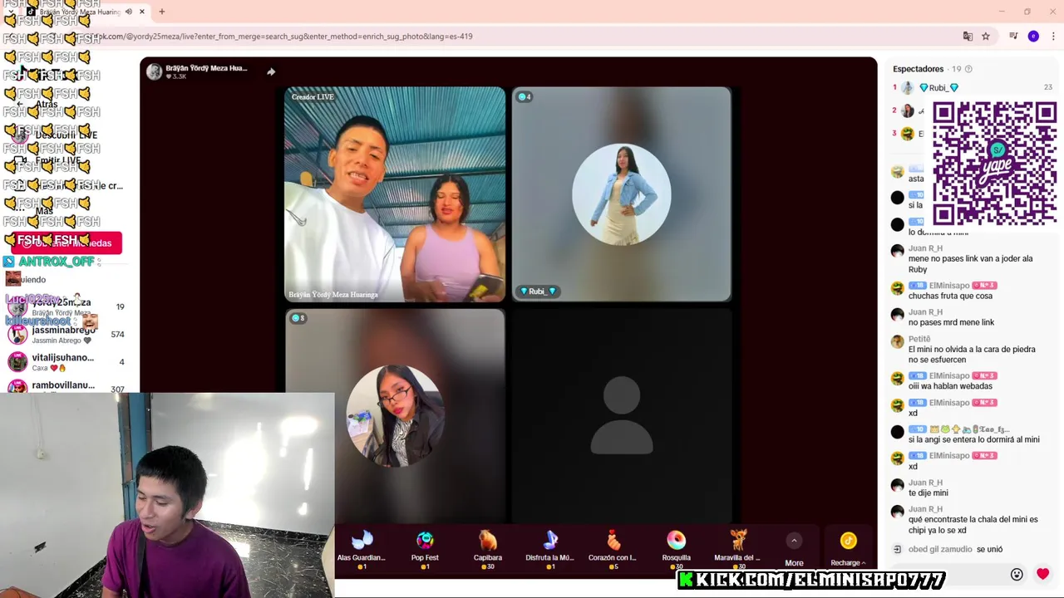Screen dimensions: 1064x598
Task: Open jassminabrego in the sidebar
Action: tap(65, 335)
